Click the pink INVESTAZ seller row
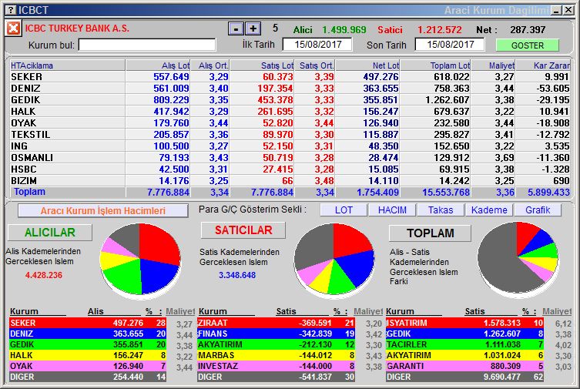 coord(277,366)
